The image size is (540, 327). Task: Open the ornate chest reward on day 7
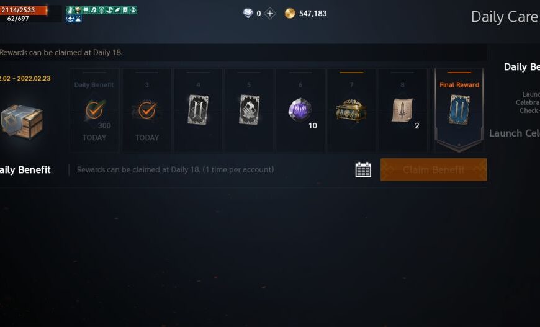click(x=351, y=110)
